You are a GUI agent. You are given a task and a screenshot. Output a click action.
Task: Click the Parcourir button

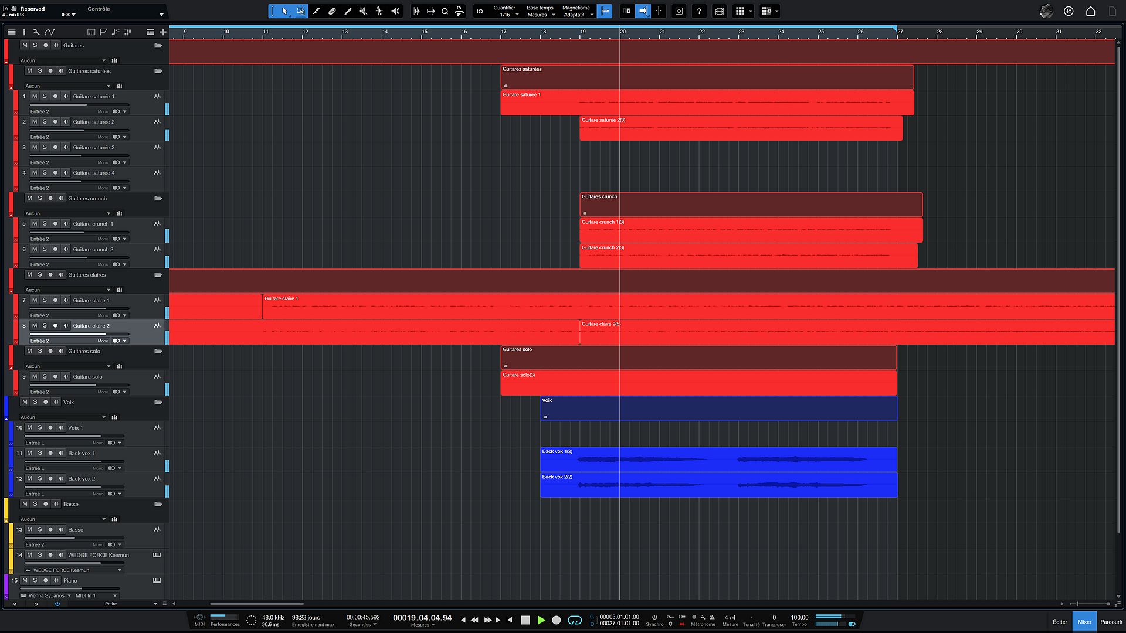coord(1110,621)
